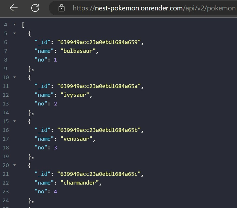The image size is (237, 208).
Task: Collapse the bulbasaur object at line 5
Action: [15, 33]
